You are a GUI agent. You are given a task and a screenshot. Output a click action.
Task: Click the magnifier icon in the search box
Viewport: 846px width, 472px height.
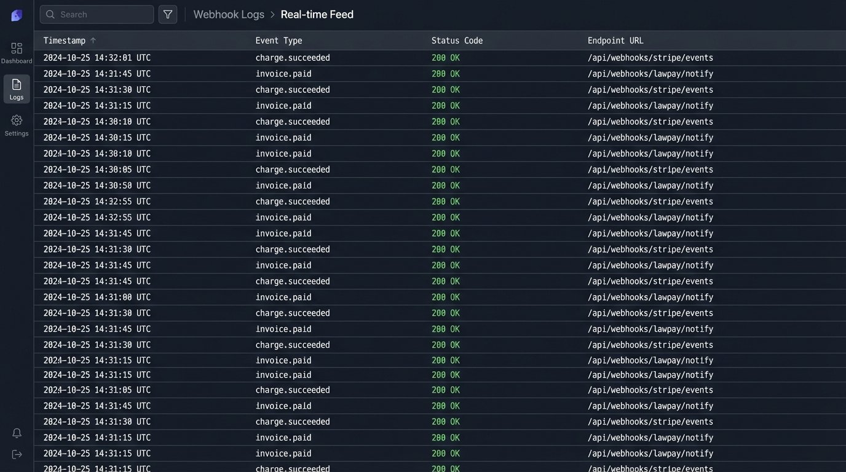click(x=50, y=14)
